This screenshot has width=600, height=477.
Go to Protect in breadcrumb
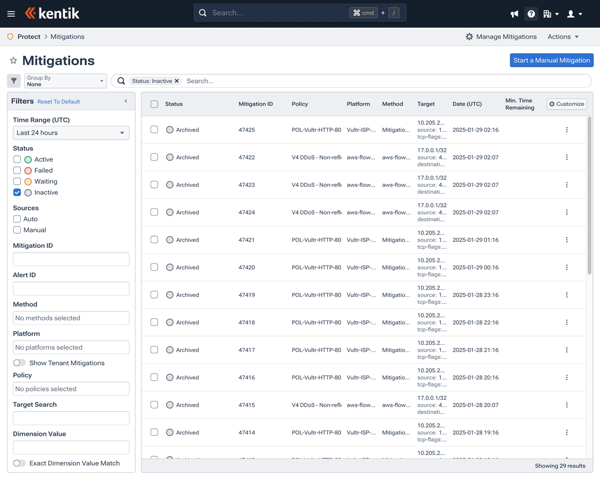point(28,36)
